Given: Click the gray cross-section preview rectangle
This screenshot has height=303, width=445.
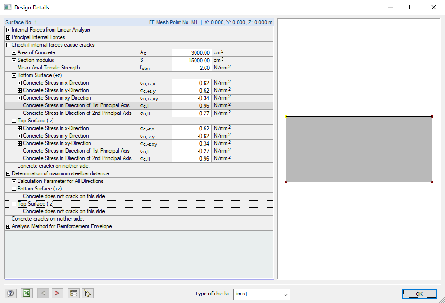Looking at the screenshot, I should [359, 149].
